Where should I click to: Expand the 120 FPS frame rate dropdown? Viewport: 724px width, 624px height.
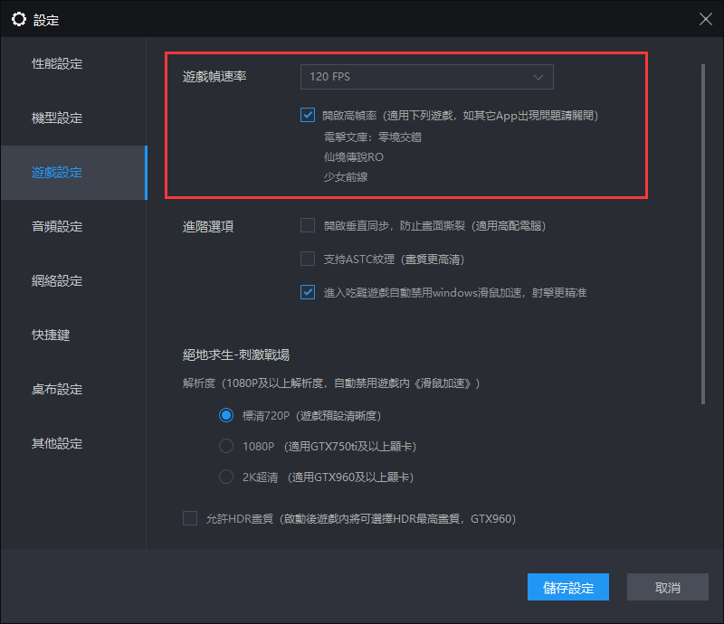pos(426,77)
